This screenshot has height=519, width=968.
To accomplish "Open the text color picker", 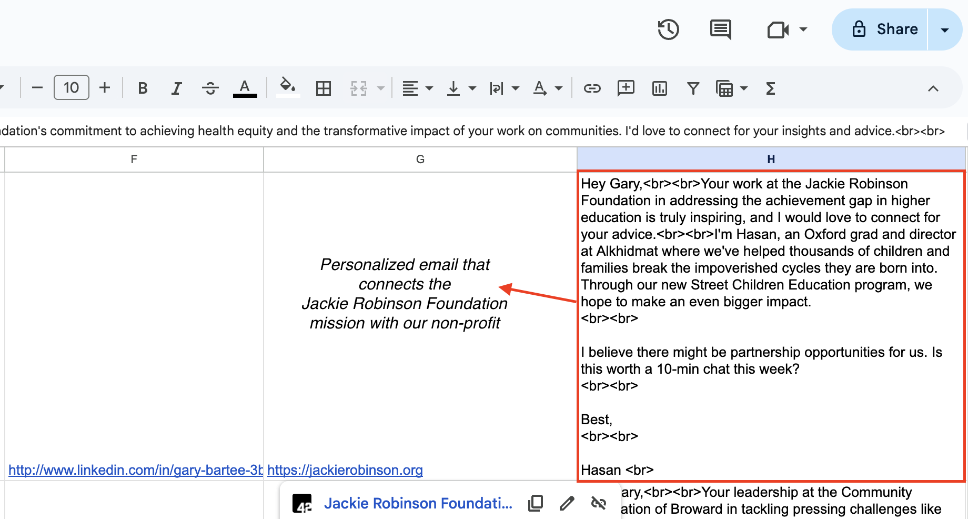I will point(245,88).
